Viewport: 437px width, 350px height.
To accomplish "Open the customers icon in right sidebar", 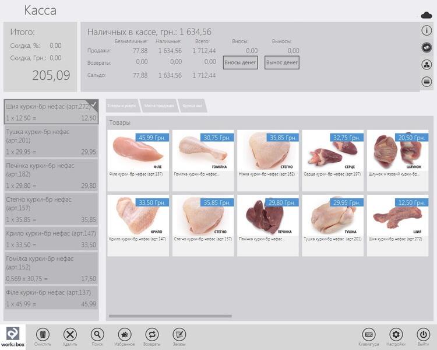I will tap(427, 65).
